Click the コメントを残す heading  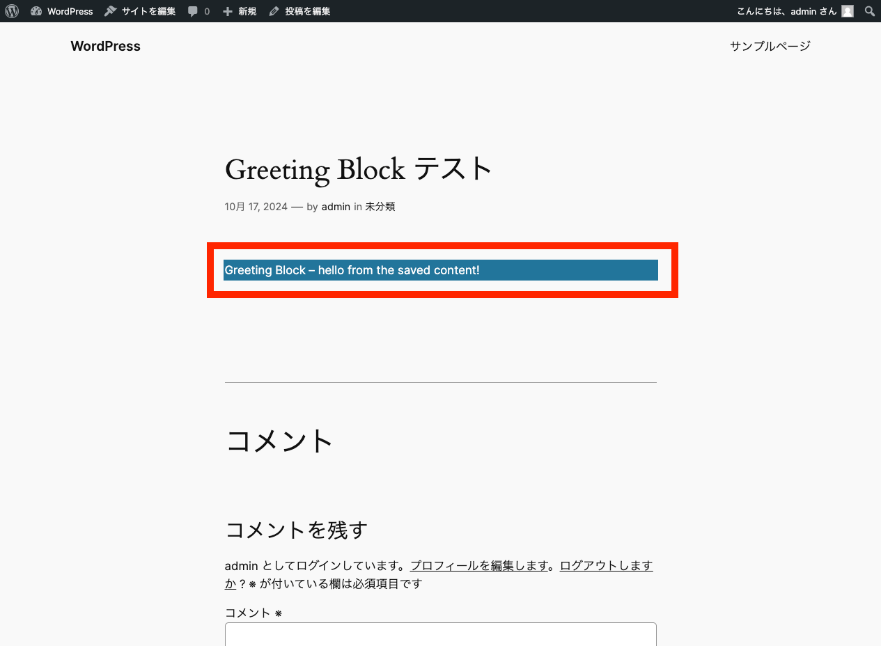pyautogui.click(x=297, y=530)
